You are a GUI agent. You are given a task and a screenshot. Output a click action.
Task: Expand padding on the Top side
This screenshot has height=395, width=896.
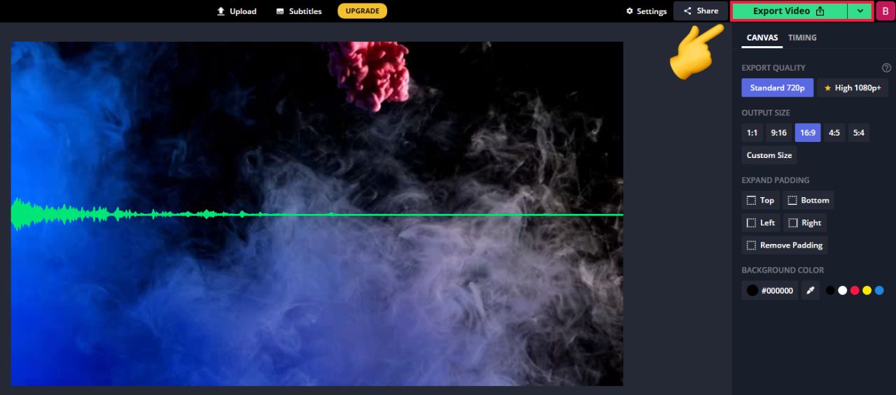[x=760, y=201]
